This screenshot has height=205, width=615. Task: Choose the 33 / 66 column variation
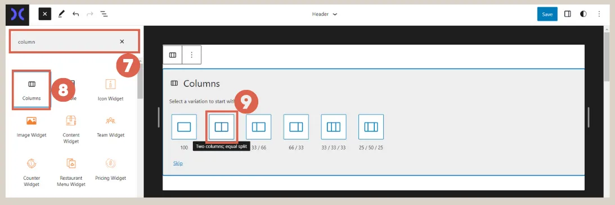click(x=258, y=127)
